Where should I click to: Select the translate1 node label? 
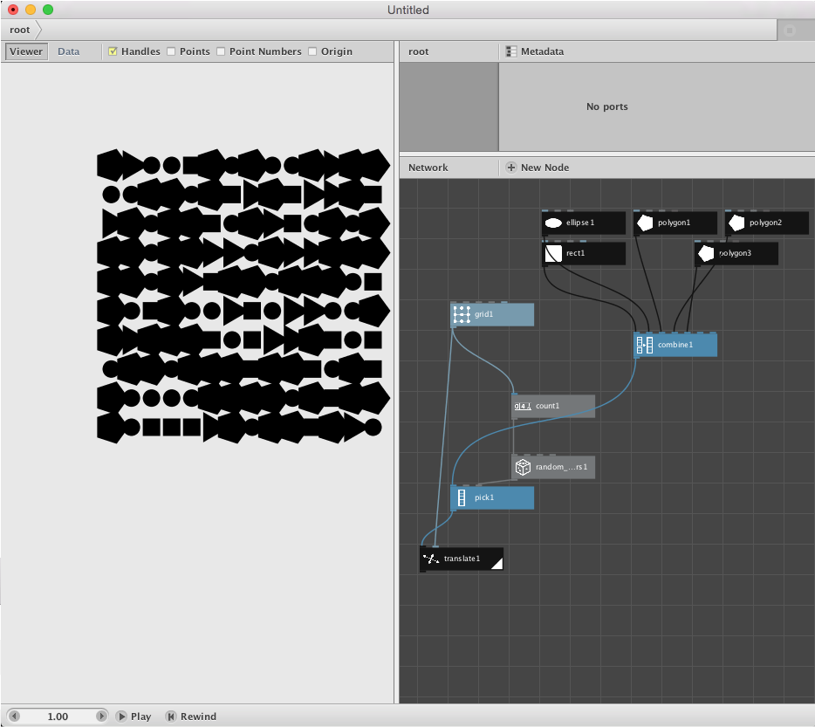(x=462, y=559)
